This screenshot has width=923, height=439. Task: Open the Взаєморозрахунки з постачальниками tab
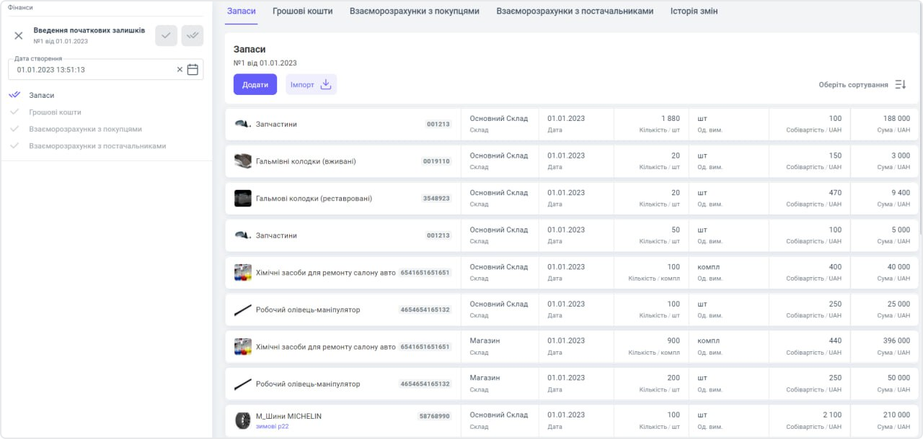(x=575, y=12)
